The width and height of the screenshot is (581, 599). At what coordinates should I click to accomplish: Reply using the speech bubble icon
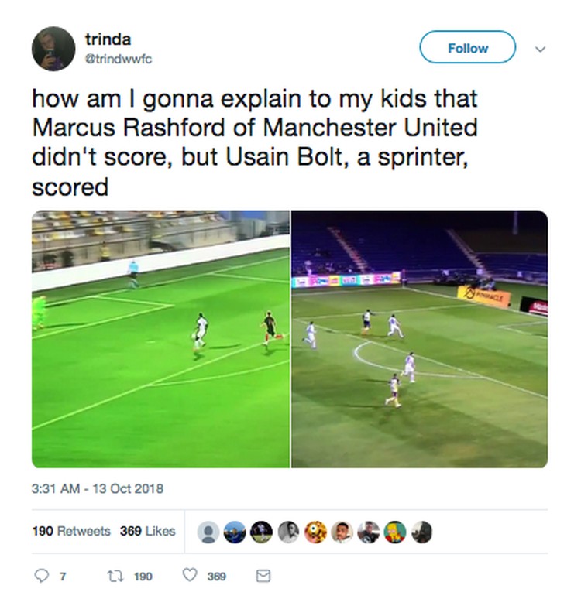[41, 576]
